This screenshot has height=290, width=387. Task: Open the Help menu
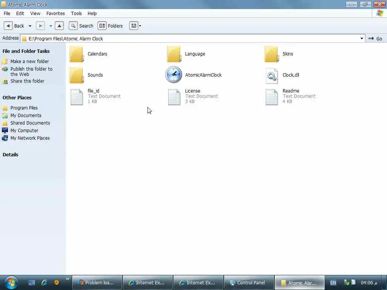click(92, 13)
